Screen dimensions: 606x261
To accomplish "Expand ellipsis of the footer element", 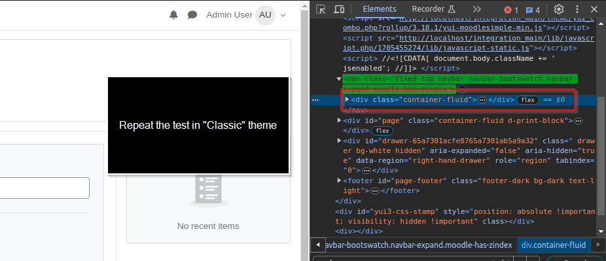I will (374, 191).
